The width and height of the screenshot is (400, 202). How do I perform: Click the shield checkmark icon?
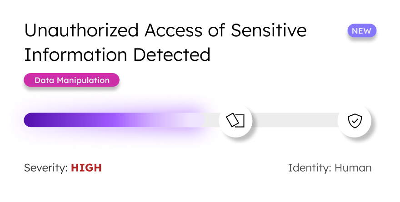pyautogui.click(x=355, y=120)
